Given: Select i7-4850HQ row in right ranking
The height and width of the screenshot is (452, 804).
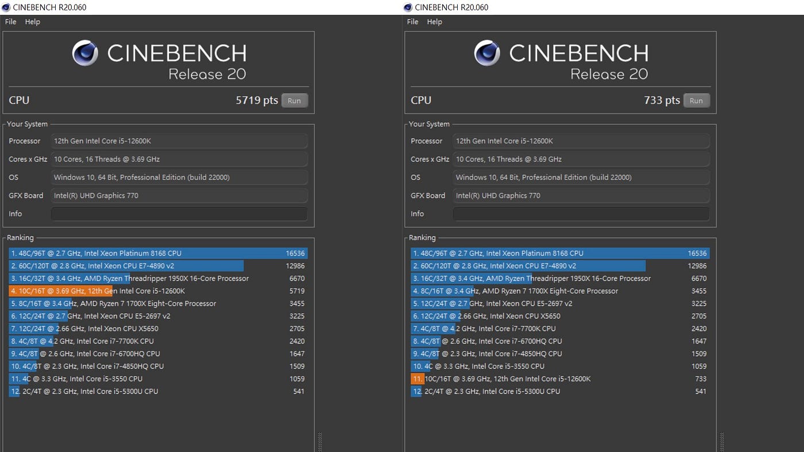Looking at the screenshot, I should [560, 354].
